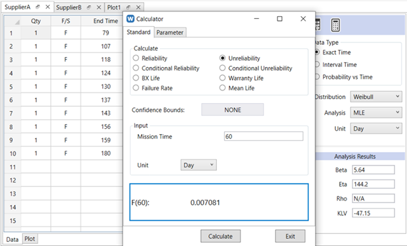Float the SupplierB tab window
Image resolution: width=407 pixels, height=246 pixels.
click(89, 7)
